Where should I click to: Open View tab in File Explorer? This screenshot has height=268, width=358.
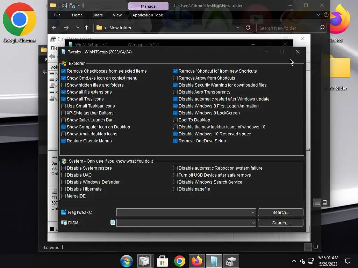[117, 15]
